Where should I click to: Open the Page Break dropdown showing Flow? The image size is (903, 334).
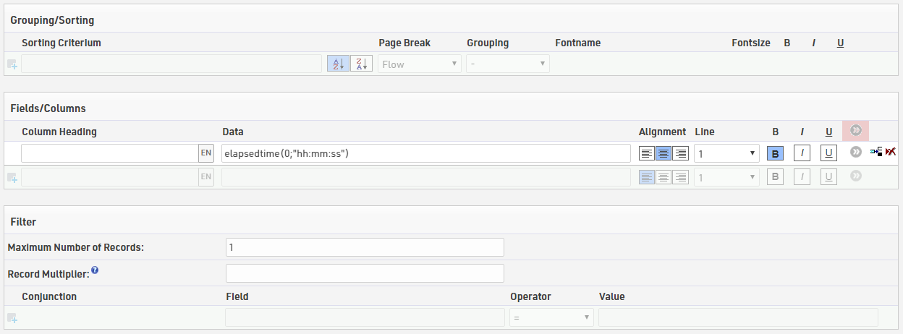(420, 64)
